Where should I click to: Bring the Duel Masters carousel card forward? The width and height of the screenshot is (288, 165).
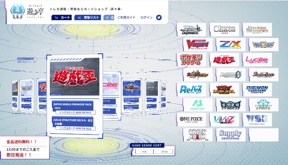pyautogui.click(x=132, y=96)
